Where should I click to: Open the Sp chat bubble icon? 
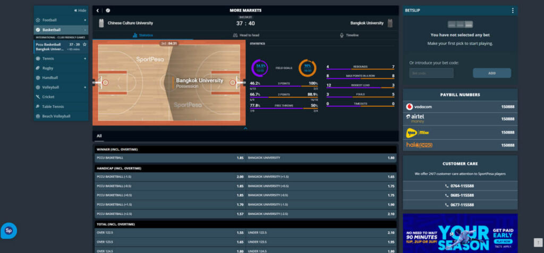[8, 231]
